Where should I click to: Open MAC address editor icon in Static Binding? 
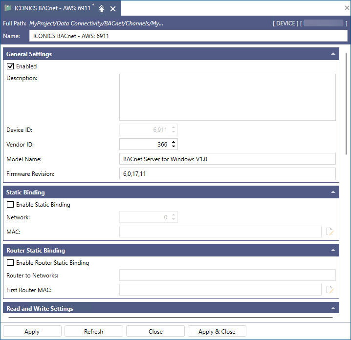330,232
